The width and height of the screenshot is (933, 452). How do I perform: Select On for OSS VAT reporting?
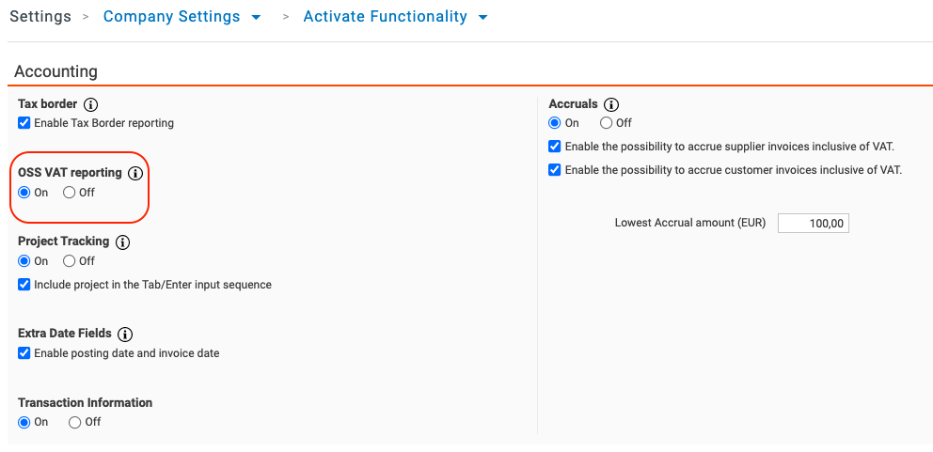tap(24, 193)
